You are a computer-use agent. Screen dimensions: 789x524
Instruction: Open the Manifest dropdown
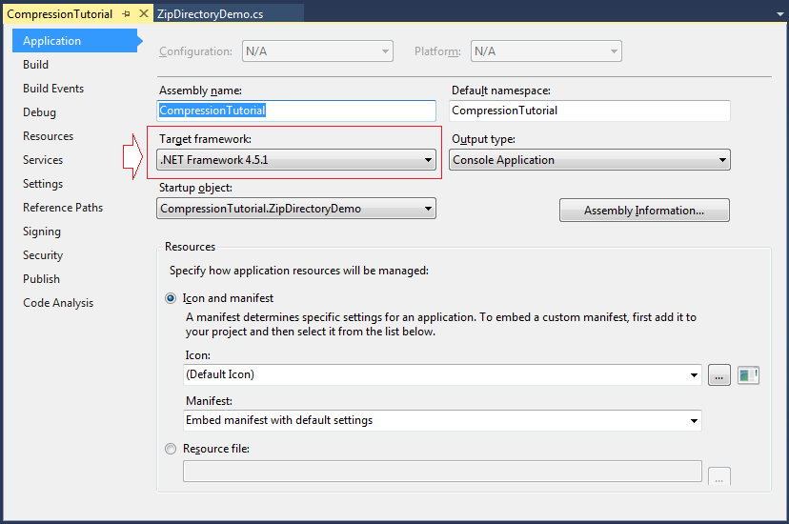[442, 420]
